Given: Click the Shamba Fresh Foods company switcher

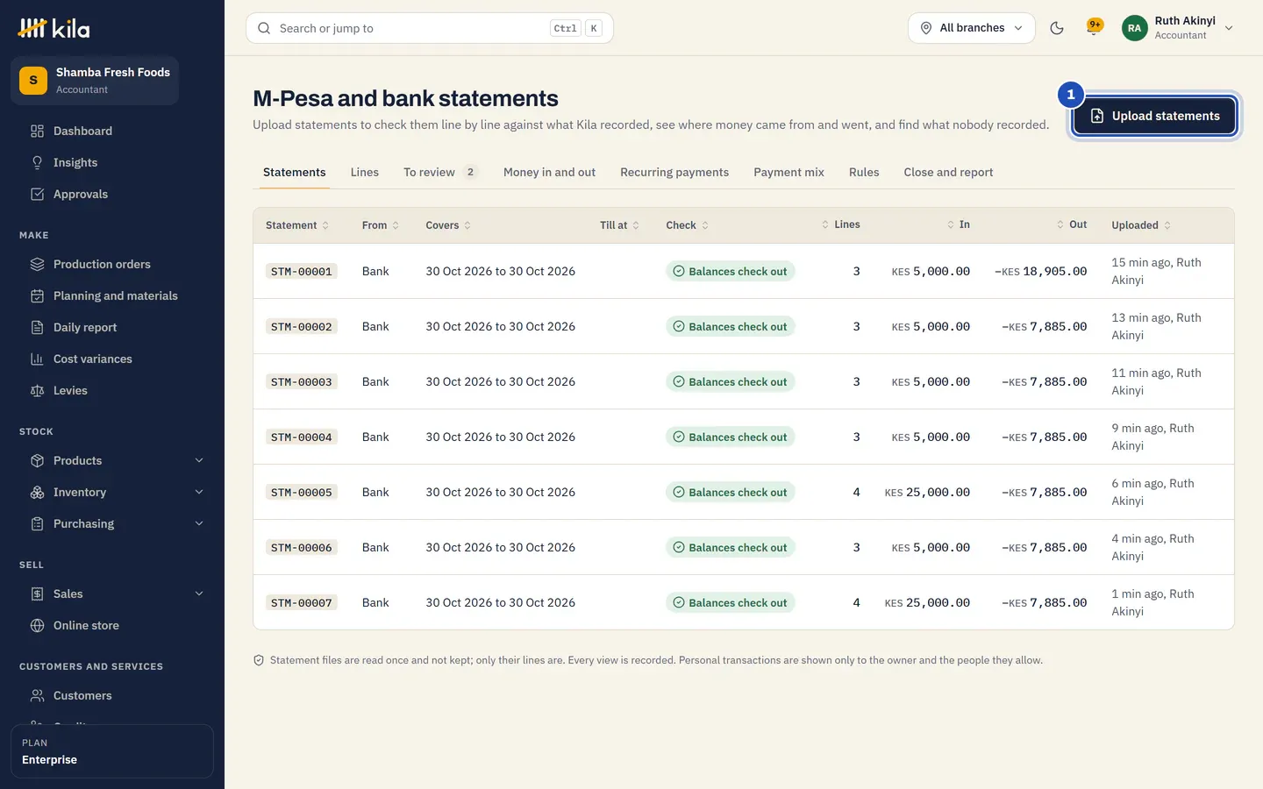Looking at the screenshot, I should [x=95, y=81].
